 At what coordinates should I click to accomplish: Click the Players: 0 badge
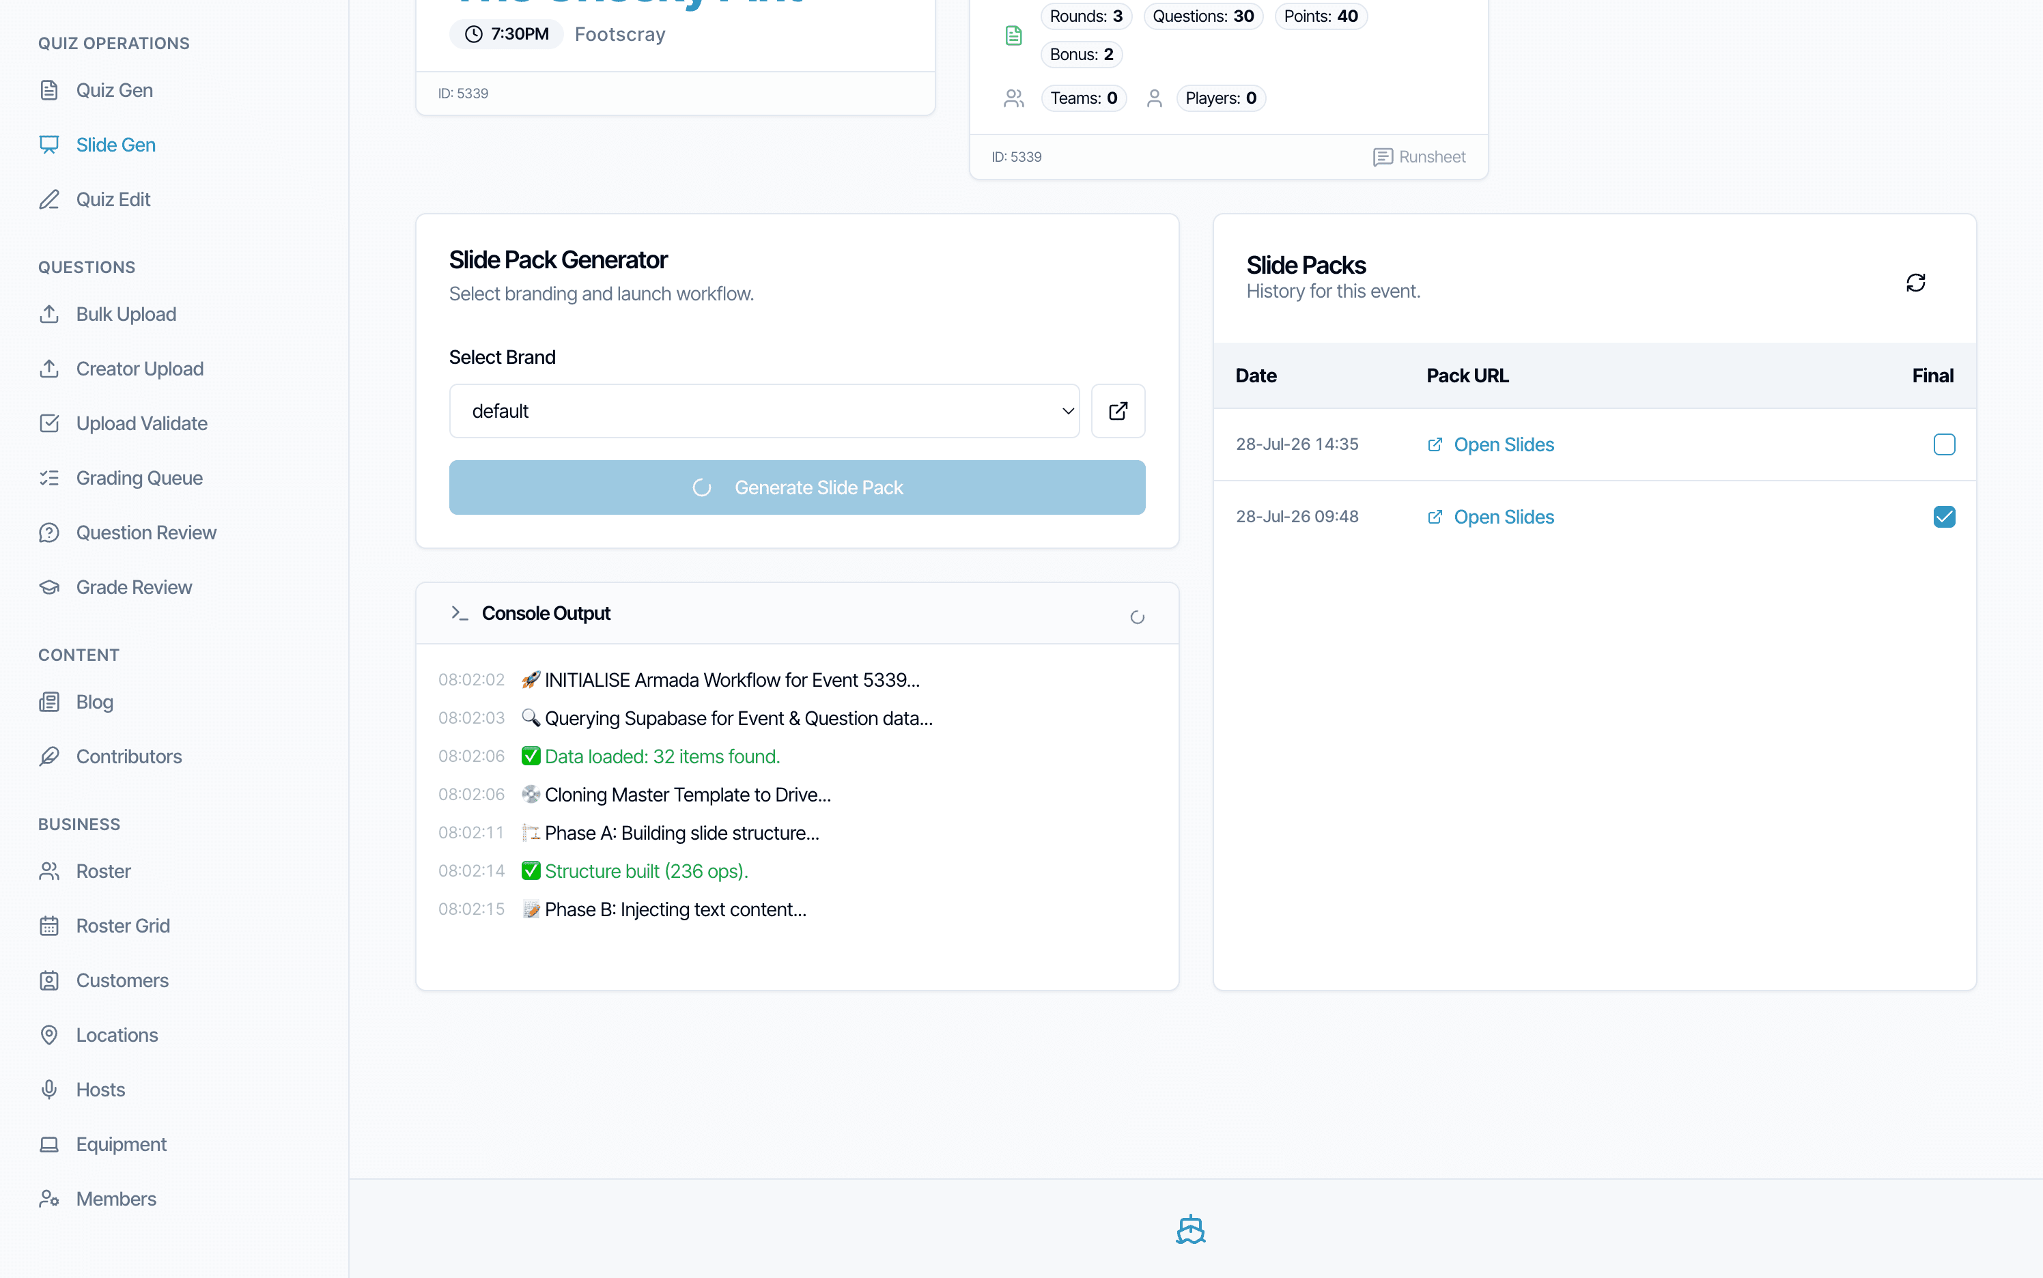[1220, 98]
